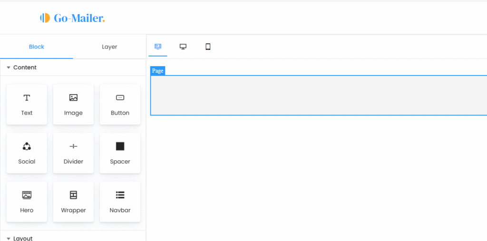
Task: Switch to the Layer tab
Action: point(109,47)
